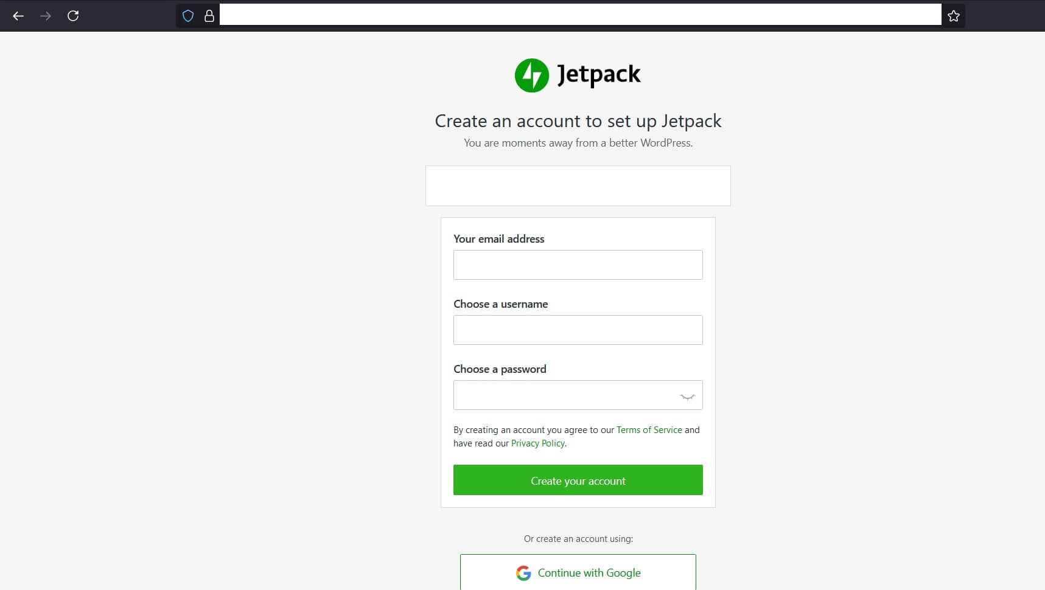Click the browser back arrow
Viewport: 1045px width, 590px height.
coord(18,16)
